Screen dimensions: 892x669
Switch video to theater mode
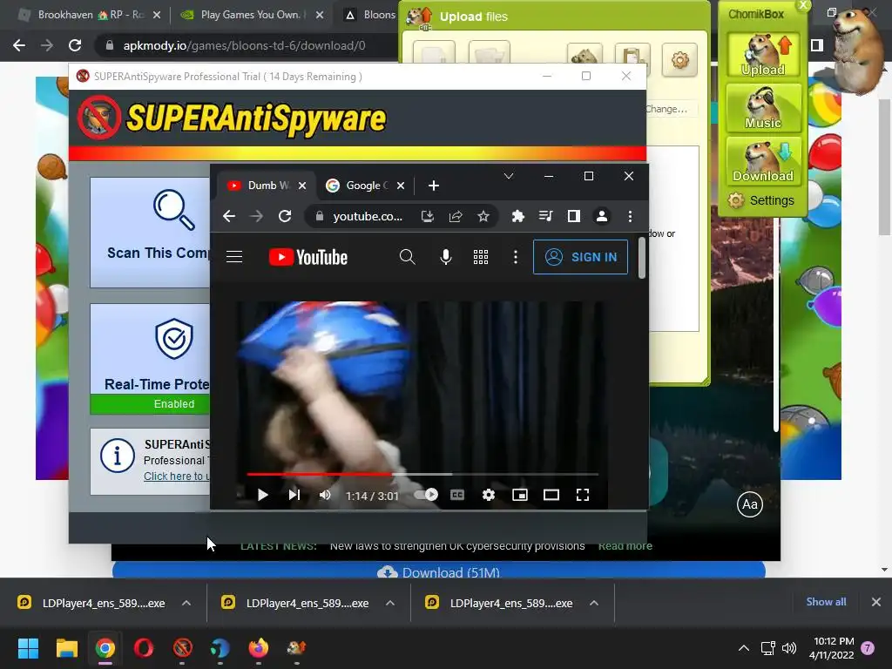coord(551,495)
